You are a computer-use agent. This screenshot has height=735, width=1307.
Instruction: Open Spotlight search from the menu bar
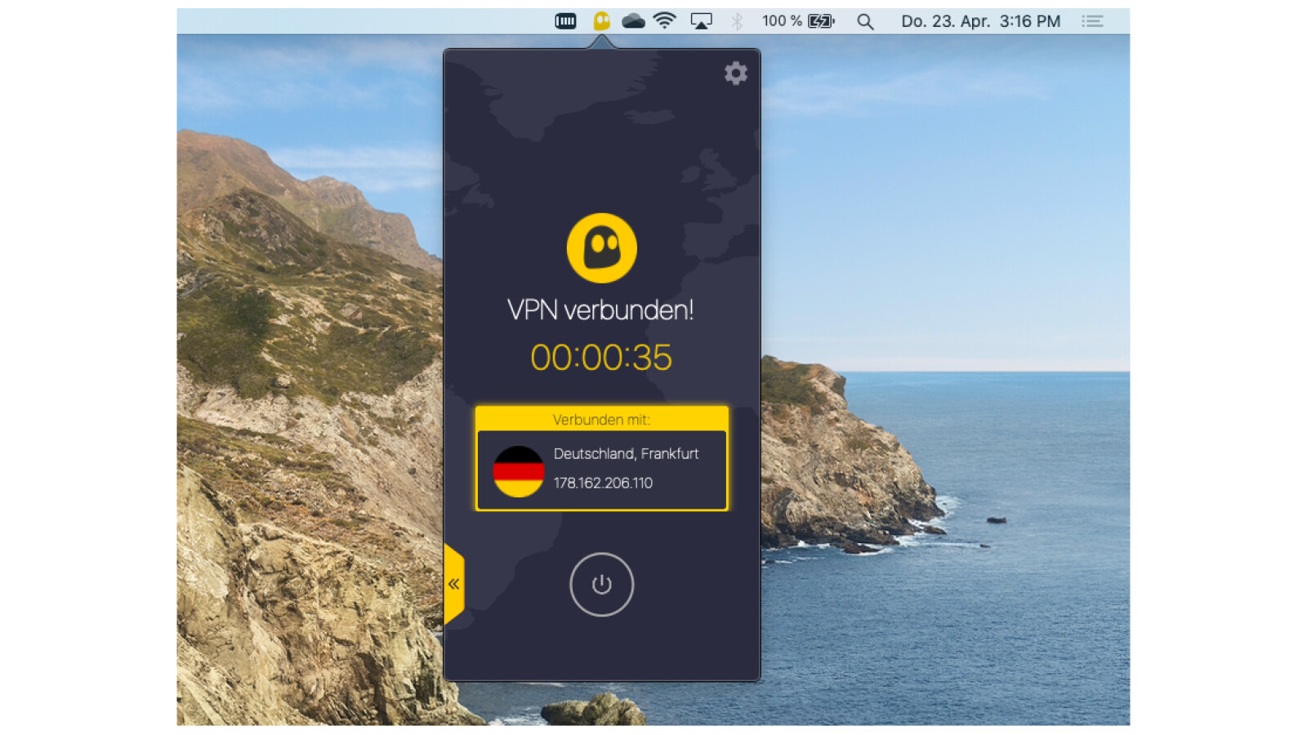click(x=865, y=20)
